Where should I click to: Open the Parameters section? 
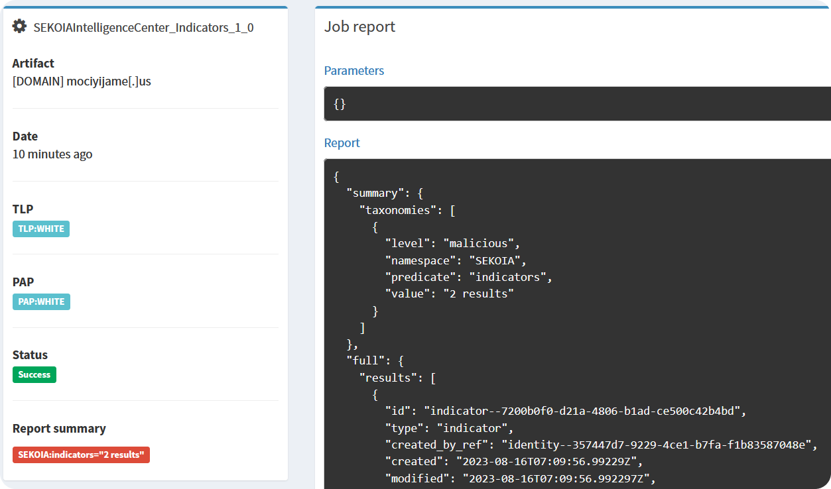click(353, 70)
